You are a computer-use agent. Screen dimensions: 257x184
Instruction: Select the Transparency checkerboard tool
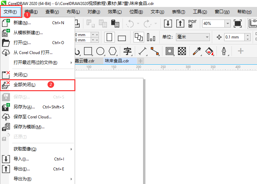tap(182, 51)
